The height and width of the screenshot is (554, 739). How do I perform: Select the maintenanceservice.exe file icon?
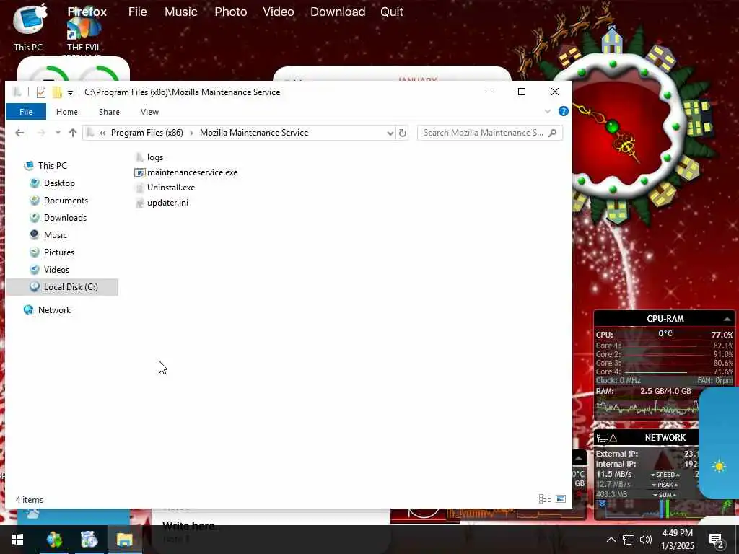[x=139, y=172]
